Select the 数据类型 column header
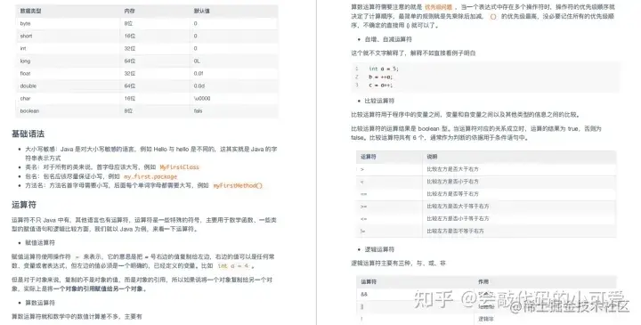641x325 pixels. [30, 11]
